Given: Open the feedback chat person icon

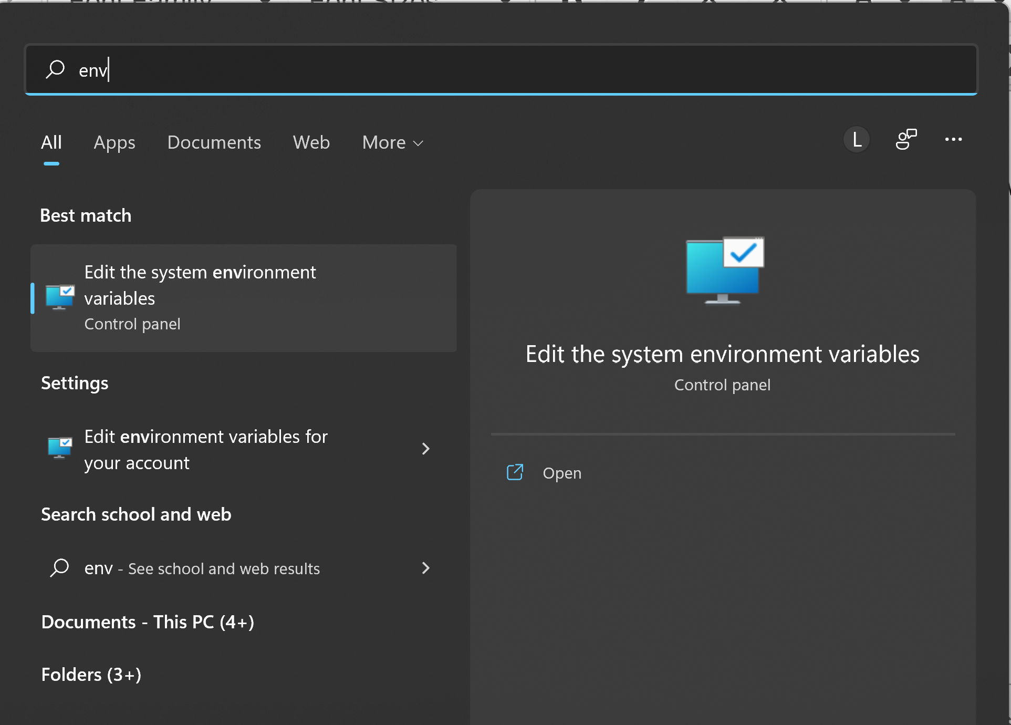Looking at the screenshot, I should pos(906,140).
